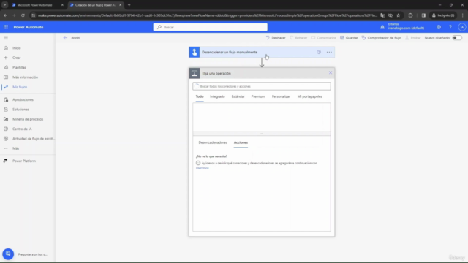Viewport: 468px width, 263px height.
Task: Open Soluciones in the sidebar
Action: point(20,110)
